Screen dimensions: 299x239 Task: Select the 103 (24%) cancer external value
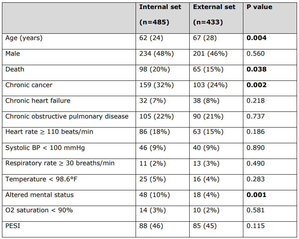pos(210,85)
